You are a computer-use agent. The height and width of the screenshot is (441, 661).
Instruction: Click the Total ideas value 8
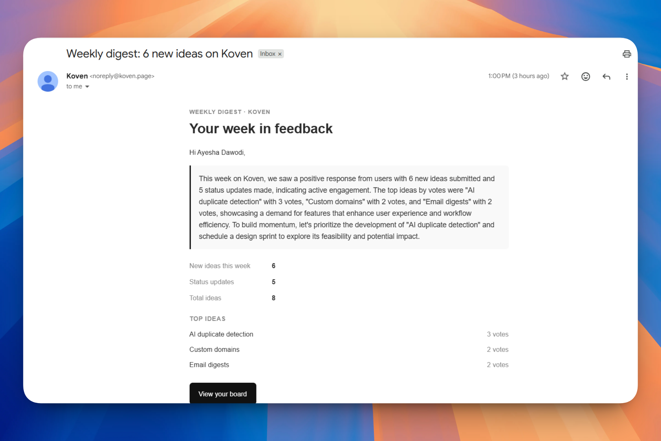pos(273,298)
